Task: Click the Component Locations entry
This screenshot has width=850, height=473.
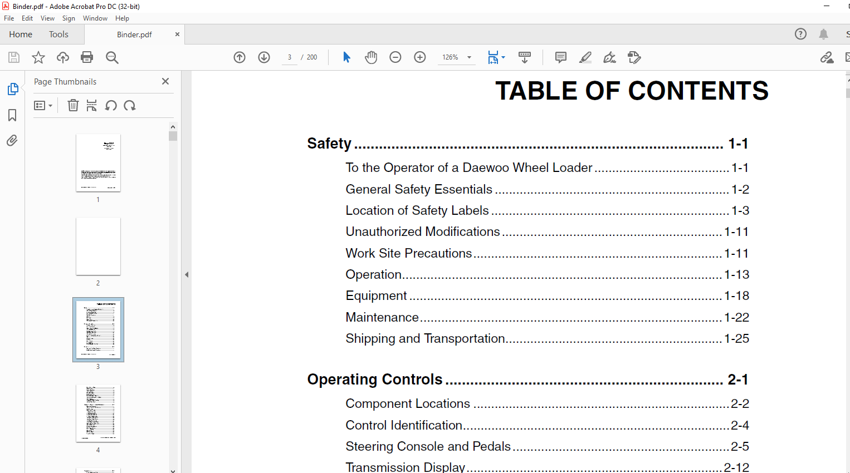Action: pyautogui.click(x=548, y=403)
